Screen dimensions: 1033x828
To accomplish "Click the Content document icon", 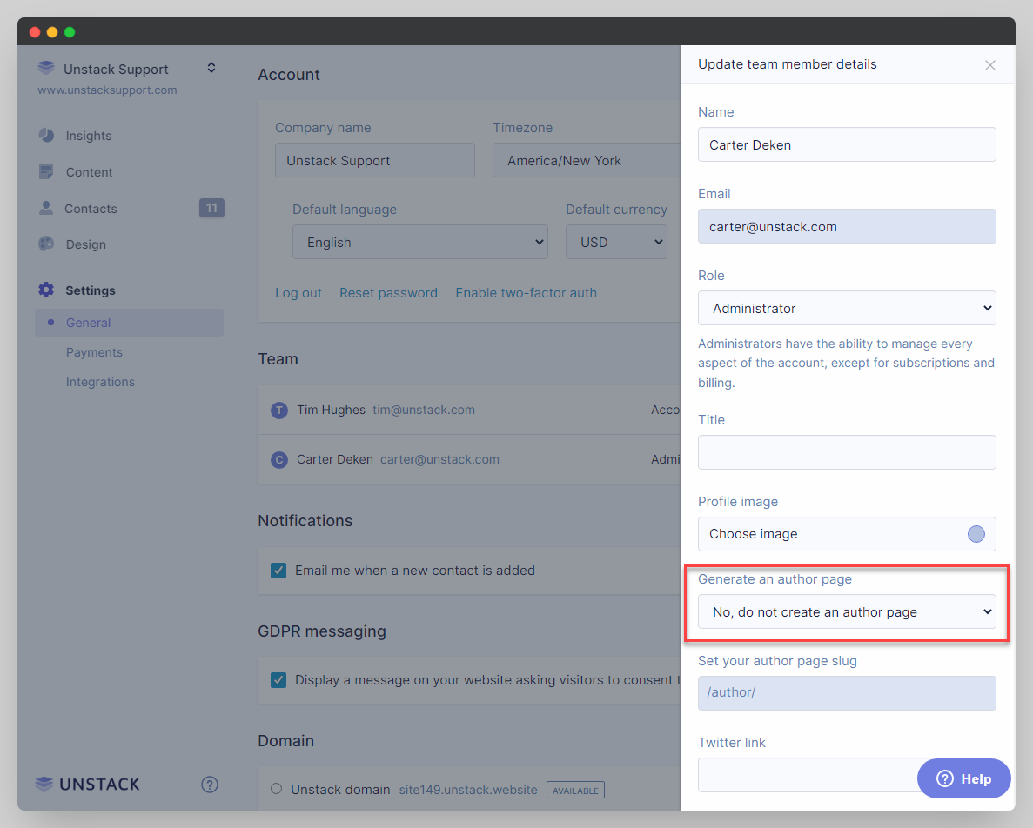I will click(46, 172).
